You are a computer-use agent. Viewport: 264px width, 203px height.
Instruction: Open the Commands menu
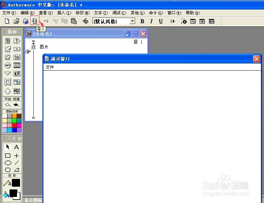156,13
